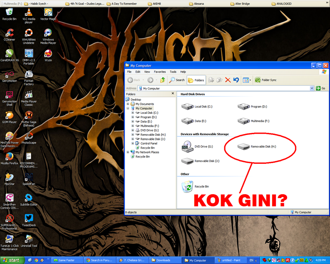Launch TweetDeck from the desktop
Screen dimensions: 330x264
(28, 220)
